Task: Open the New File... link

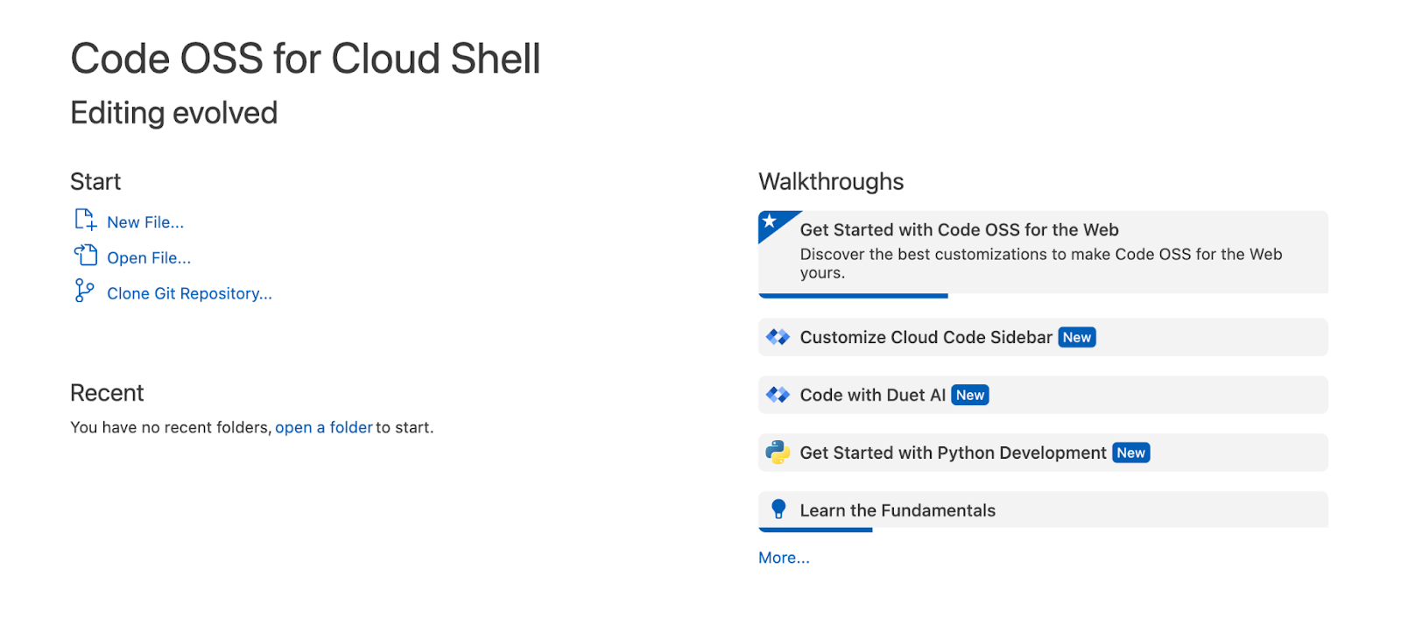Action: click(145, 221)
